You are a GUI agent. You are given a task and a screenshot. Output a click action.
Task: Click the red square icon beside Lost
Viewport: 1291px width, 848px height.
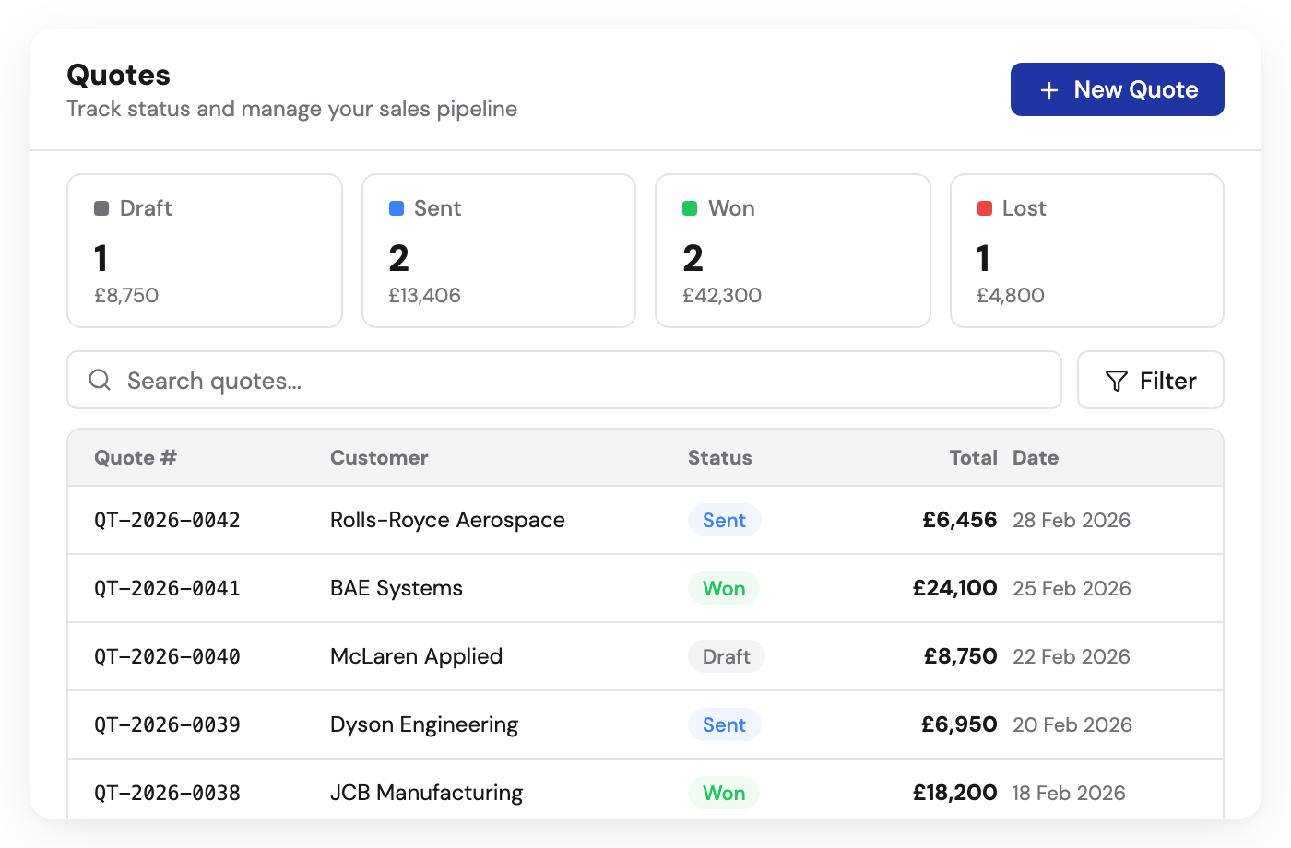pos(984,208)
